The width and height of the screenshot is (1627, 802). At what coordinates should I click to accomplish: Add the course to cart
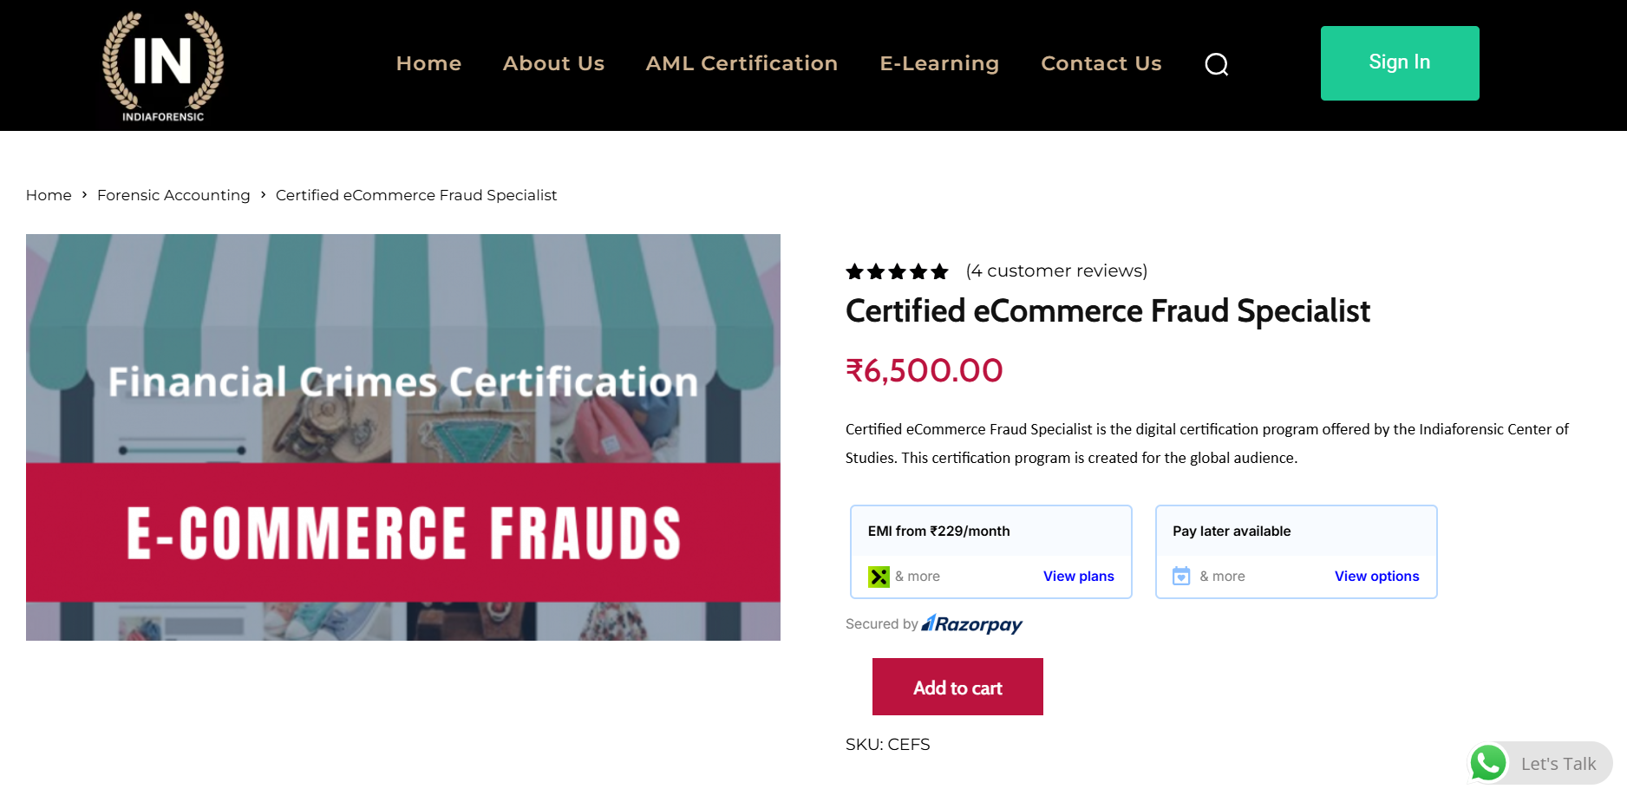pyautogui.click(x=957, y=687)
